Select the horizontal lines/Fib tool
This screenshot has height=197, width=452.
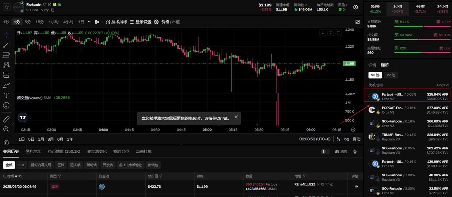(x=6, y=55)
